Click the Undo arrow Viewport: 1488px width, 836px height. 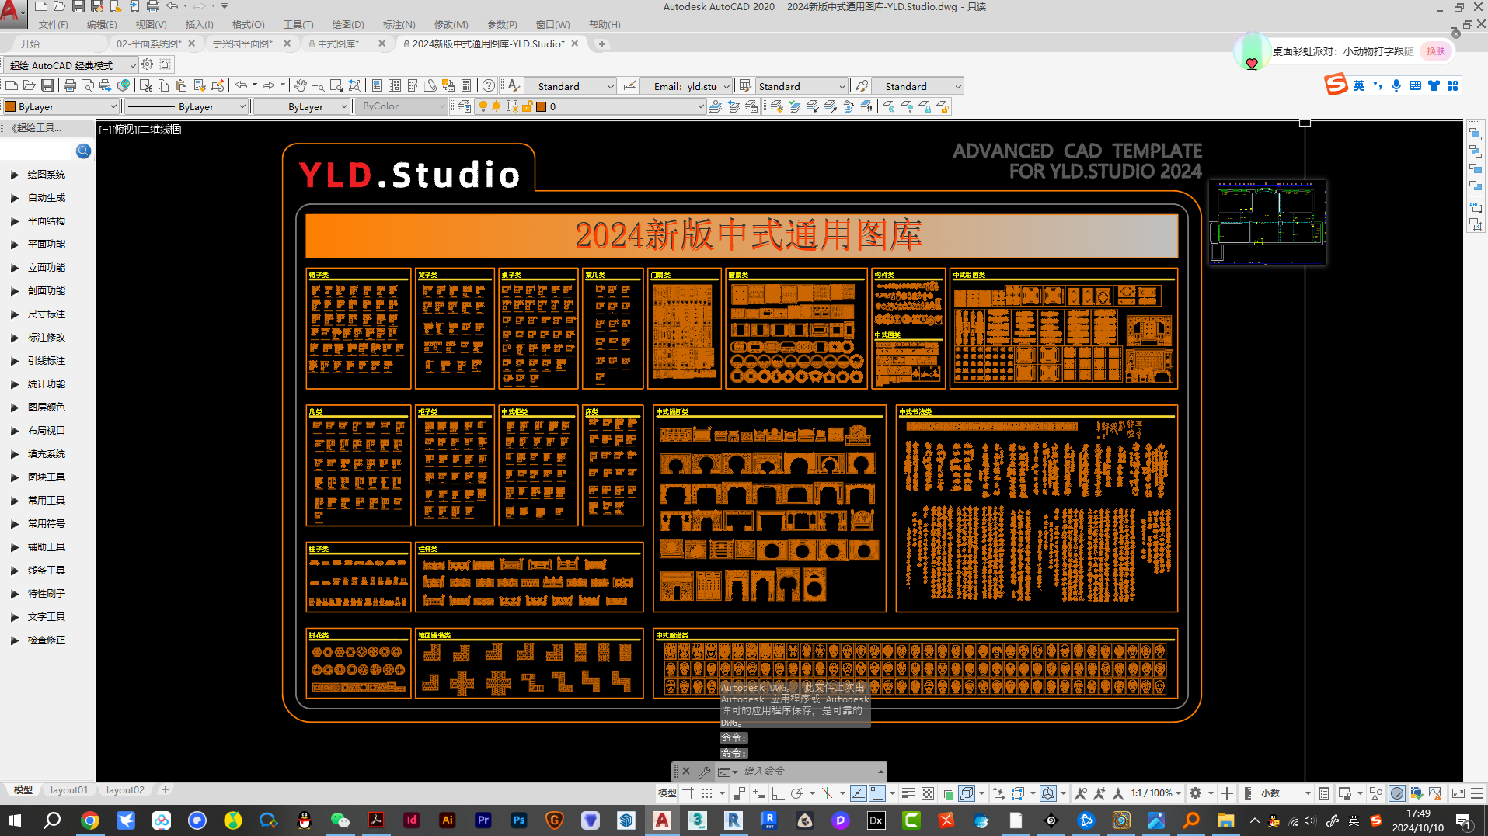click(x=242, y=85)
